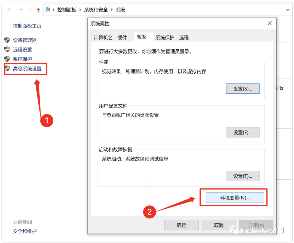The height and width of the screenshot is (243, 294).
Task: Open 设备管理器 link
Action: coord(25,40)
